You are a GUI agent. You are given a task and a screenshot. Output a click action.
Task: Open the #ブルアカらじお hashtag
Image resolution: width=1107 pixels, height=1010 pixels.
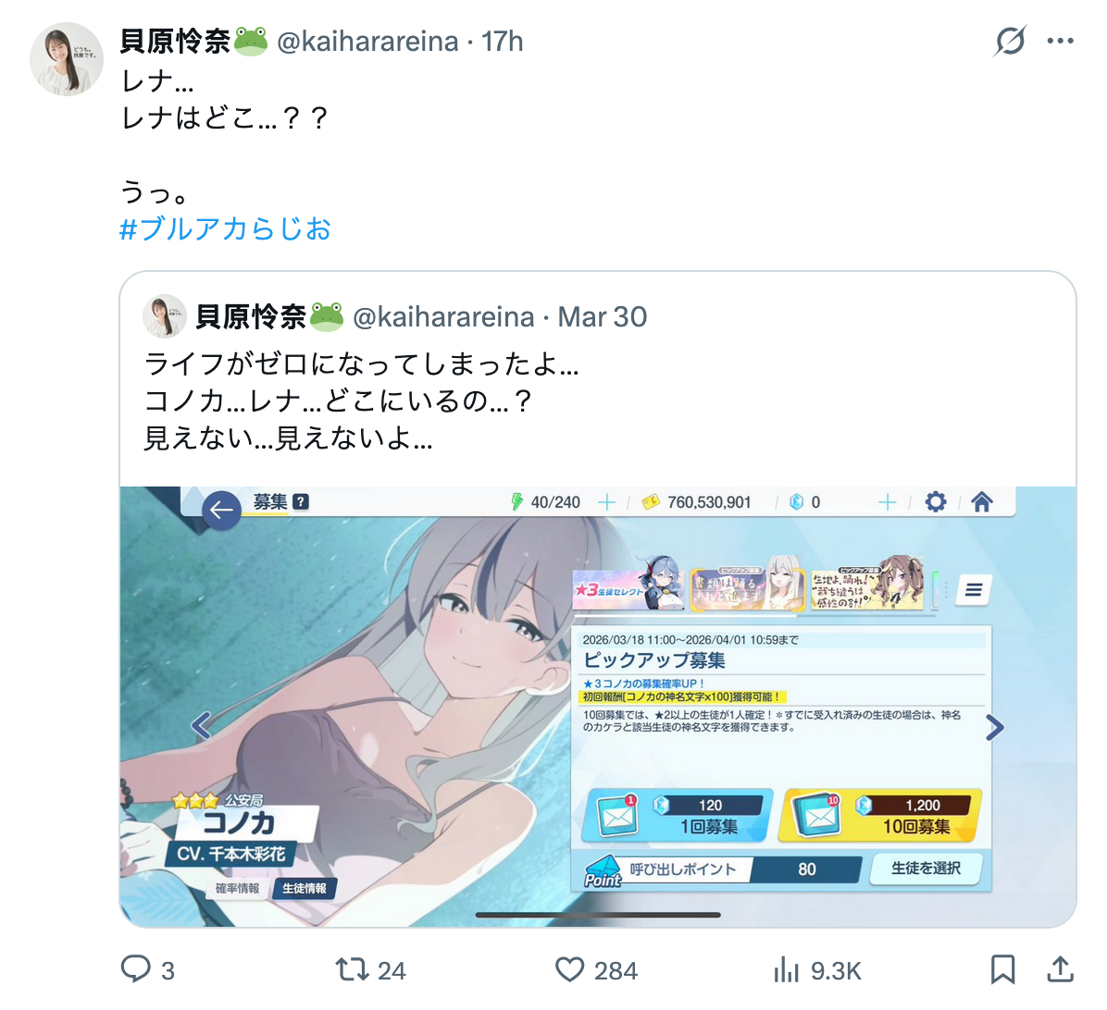pyautogui.click(x=225, y=229)
